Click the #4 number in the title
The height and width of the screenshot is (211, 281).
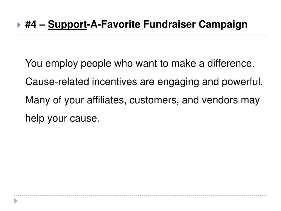31,24
